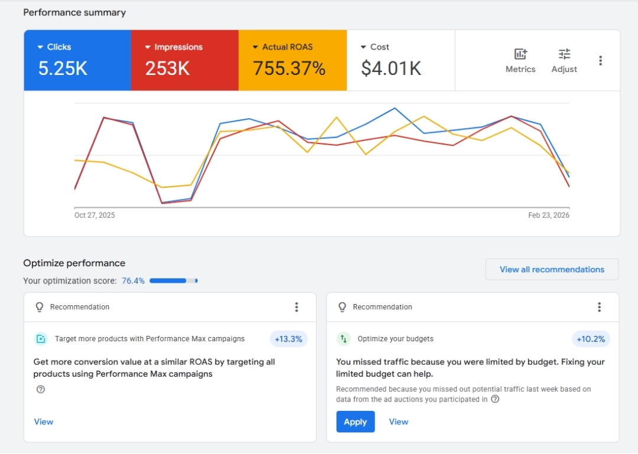638x454 pixels.
Task: Click help icon after 'ad auctions you participated in'
Action: pos(495,399)
